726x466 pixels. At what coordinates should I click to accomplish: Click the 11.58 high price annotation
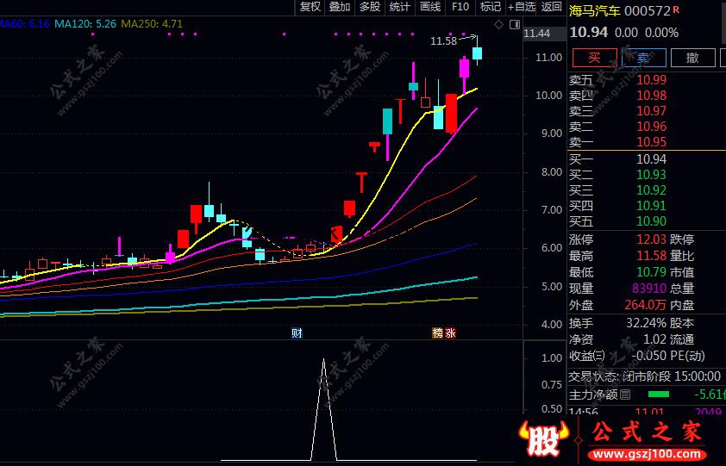click(443, 41)
